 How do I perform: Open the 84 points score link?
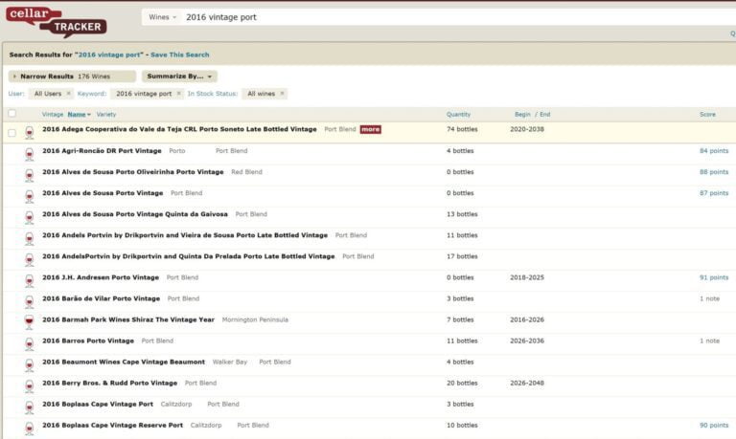(714, 151)
